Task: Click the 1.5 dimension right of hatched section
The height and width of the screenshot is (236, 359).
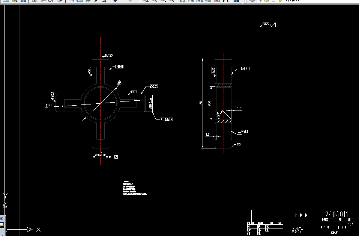Action: 239,108
